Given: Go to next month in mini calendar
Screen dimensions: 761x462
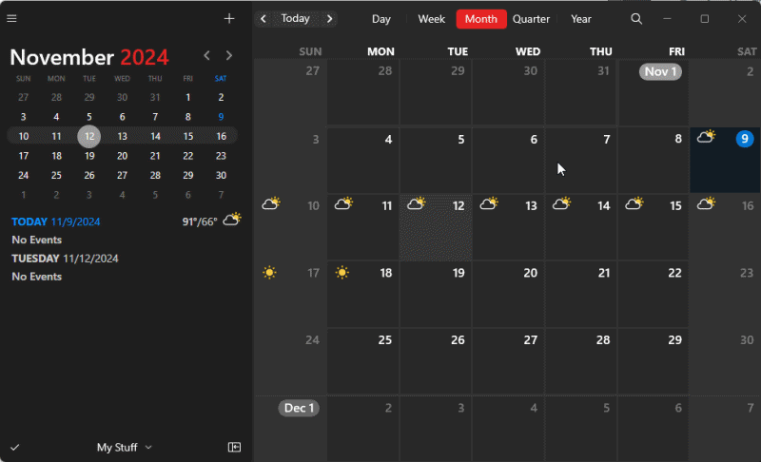Looking at the screenshot, I should (229, 56).
